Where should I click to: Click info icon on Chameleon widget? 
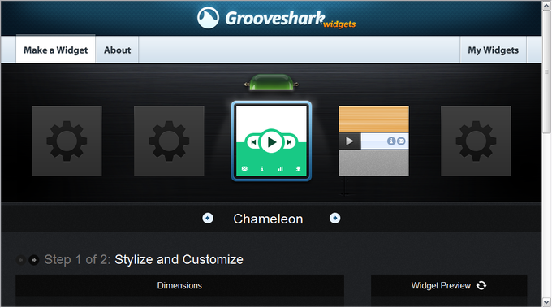262,168
